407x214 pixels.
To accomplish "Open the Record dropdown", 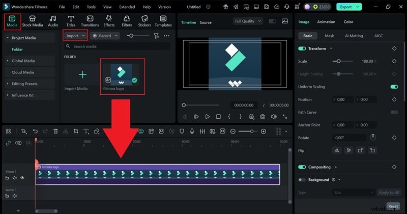I will (105, 36).
